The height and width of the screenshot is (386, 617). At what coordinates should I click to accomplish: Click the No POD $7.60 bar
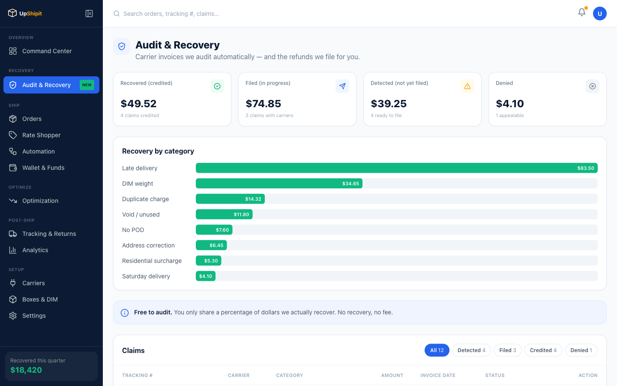tap(214, 230)
